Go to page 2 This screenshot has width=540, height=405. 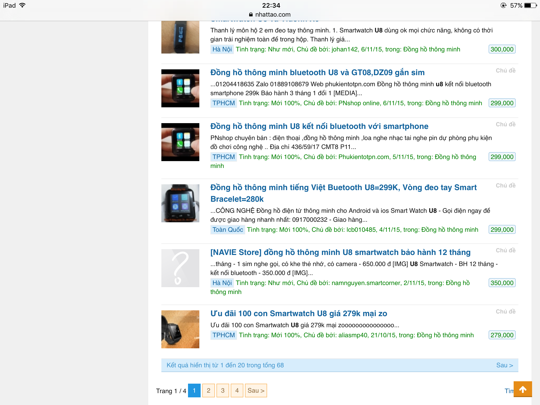(209, 390)
